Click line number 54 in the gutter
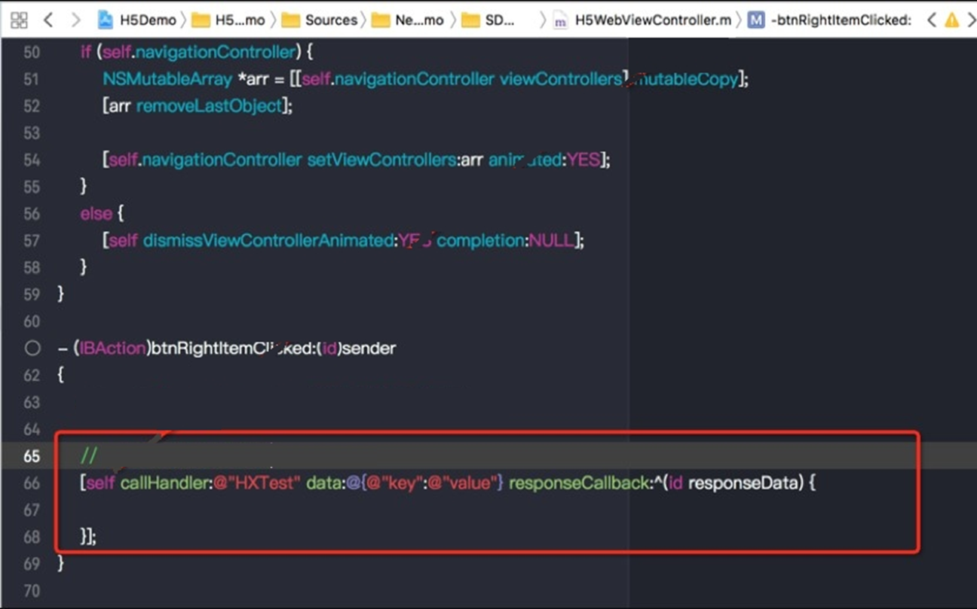The image size is (977, 609). 31,160
